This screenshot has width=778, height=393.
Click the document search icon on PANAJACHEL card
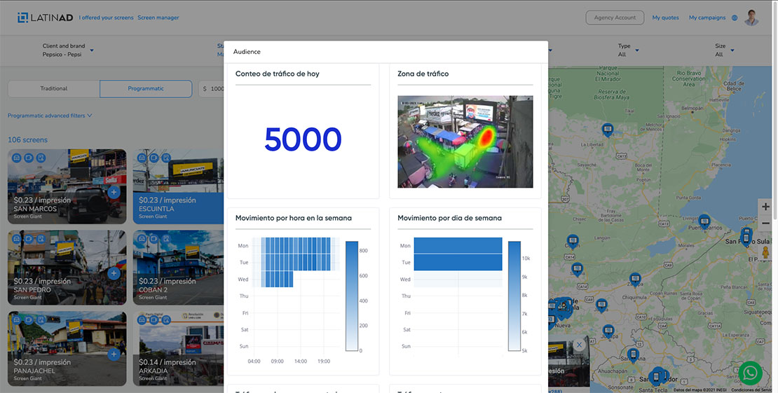tap(41, 319)
